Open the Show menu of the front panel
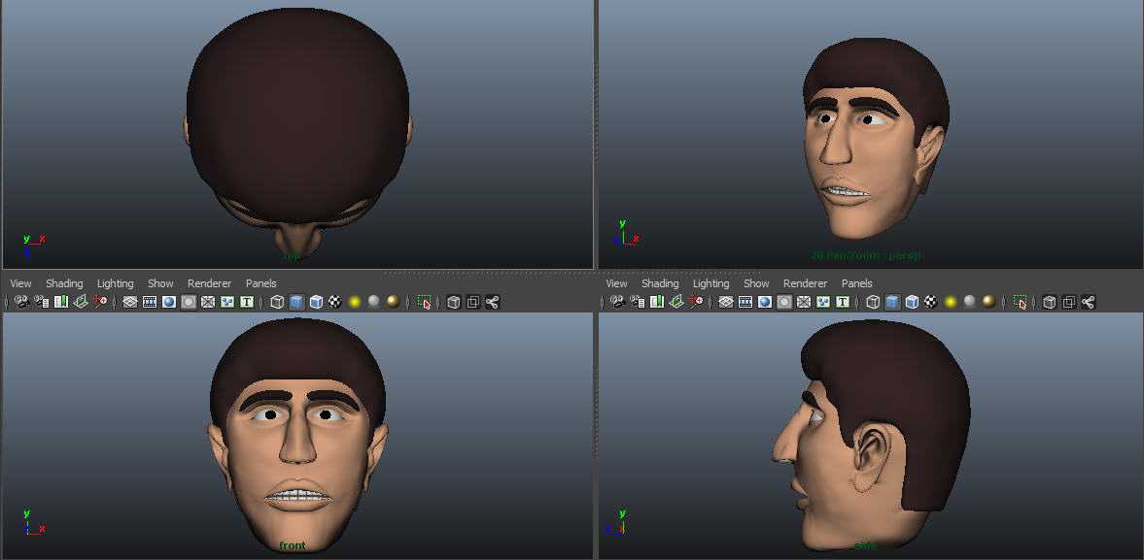Screen dimensions: 1144x560 pos(160,283)
